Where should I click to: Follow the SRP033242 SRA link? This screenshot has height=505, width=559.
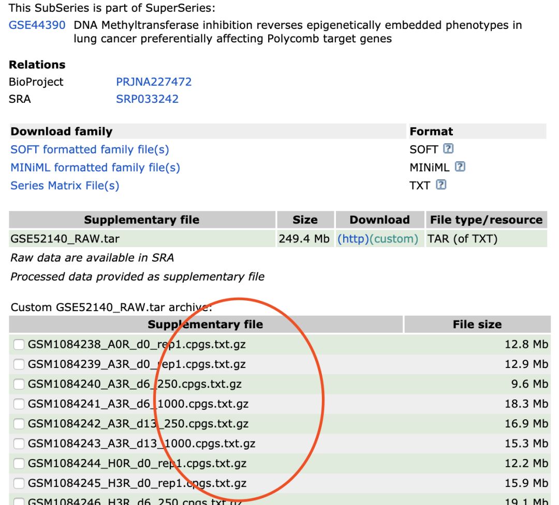(x=147, y=99)
